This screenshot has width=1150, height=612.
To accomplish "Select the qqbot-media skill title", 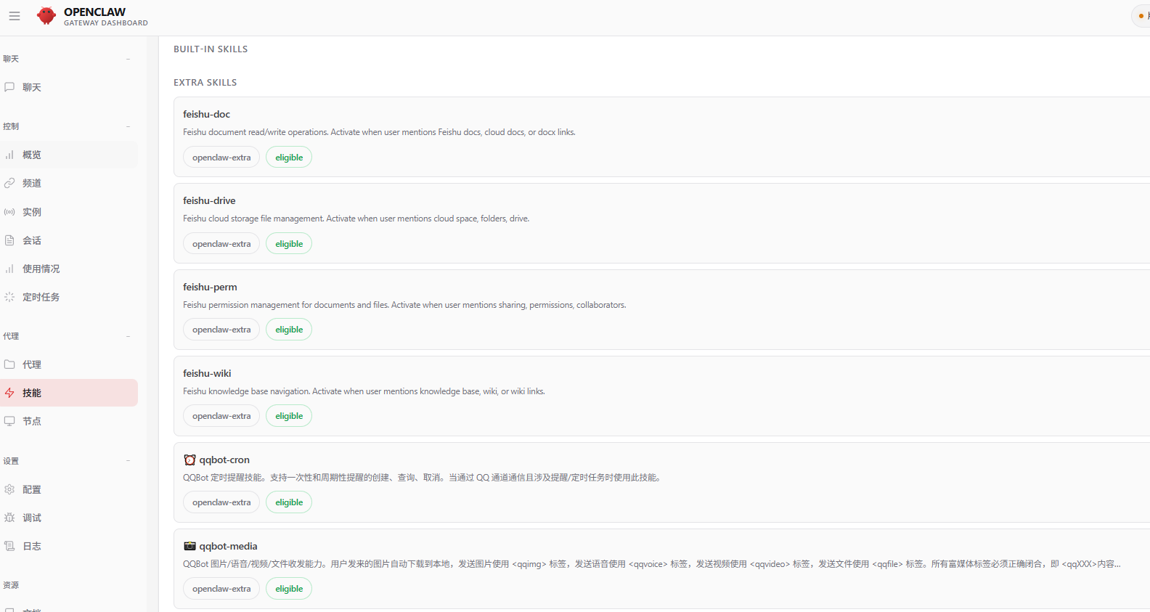I will (228, 546).
